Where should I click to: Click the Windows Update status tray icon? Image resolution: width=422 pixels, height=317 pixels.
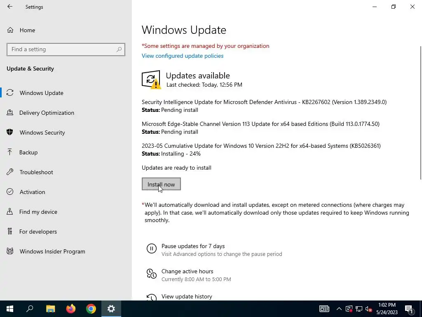pyautogui.click(x=349, y=309)
